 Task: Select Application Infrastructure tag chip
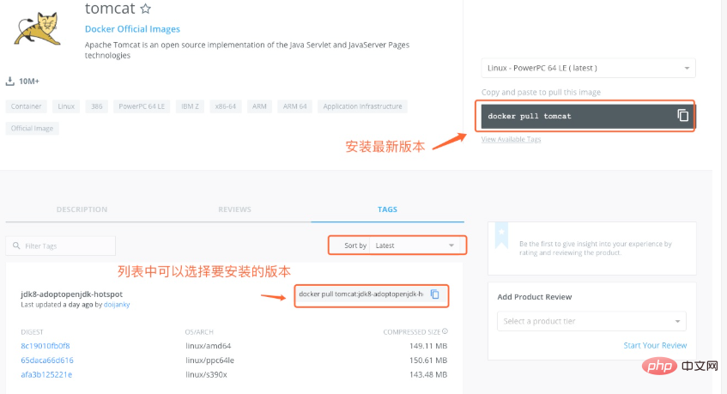[362, 106]
